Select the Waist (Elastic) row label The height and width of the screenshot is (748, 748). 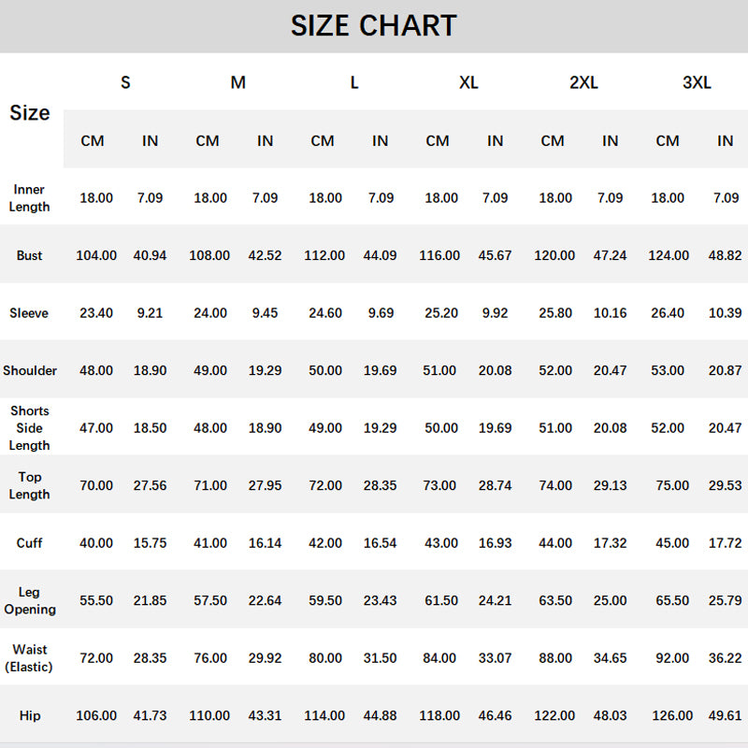tap(29, 658)
